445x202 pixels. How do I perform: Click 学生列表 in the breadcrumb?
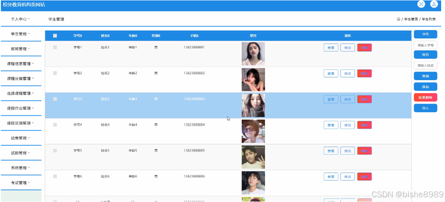point(429,19)
